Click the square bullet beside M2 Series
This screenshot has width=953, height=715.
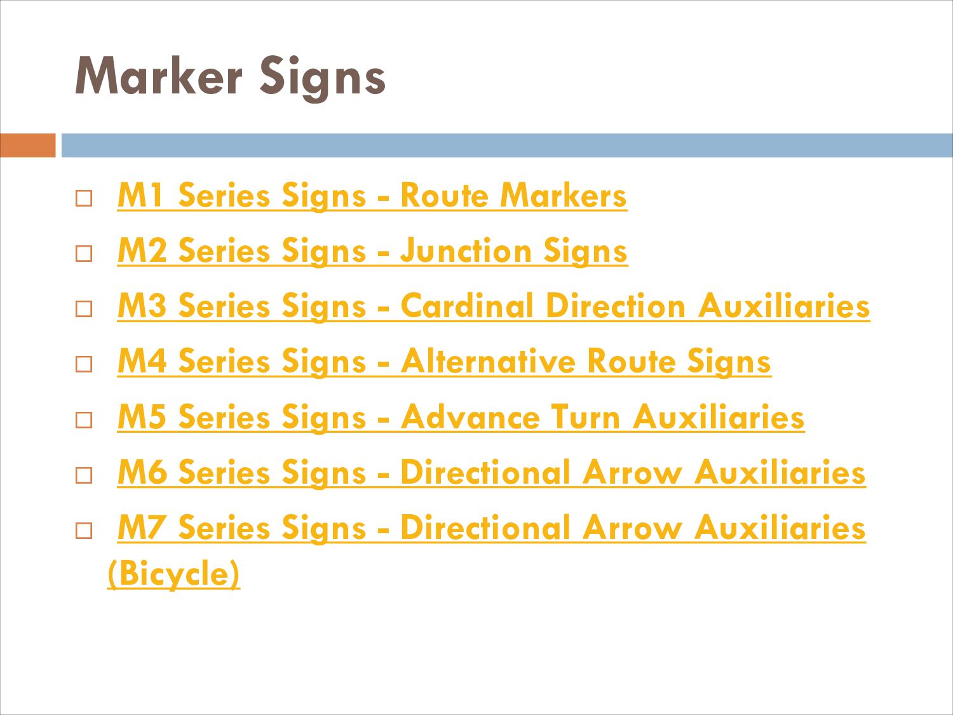84,254
